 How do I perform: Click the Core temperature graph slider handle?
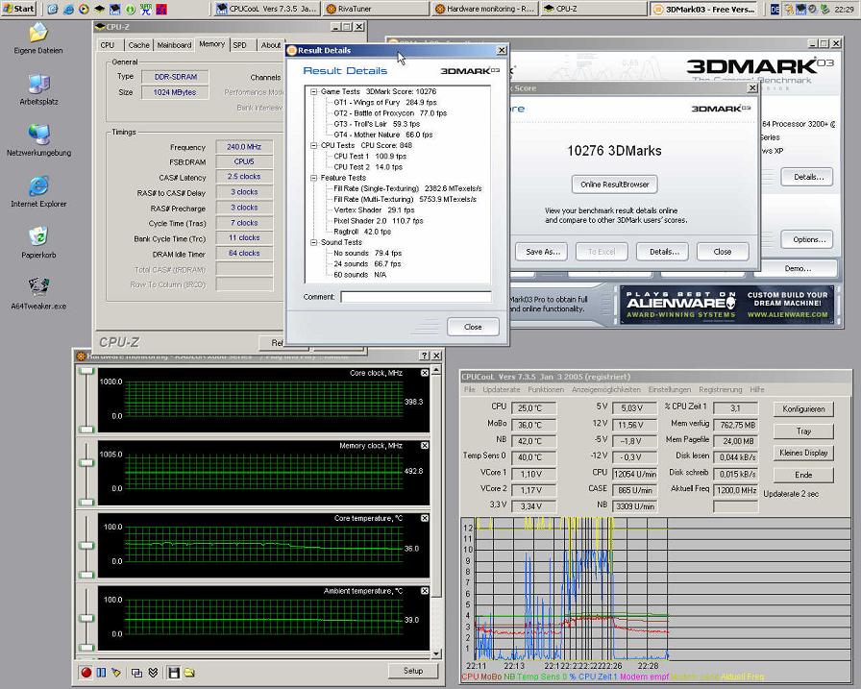coord(86,545)
